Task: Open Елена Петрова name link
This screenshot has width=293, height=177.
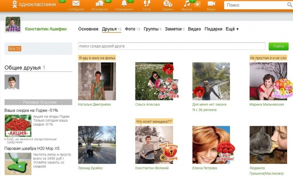Action: click(x=205, y=168)
